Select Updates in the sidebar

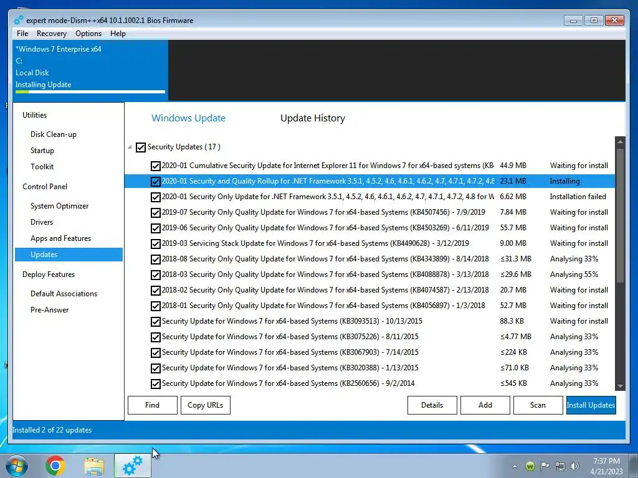point(69,255)
